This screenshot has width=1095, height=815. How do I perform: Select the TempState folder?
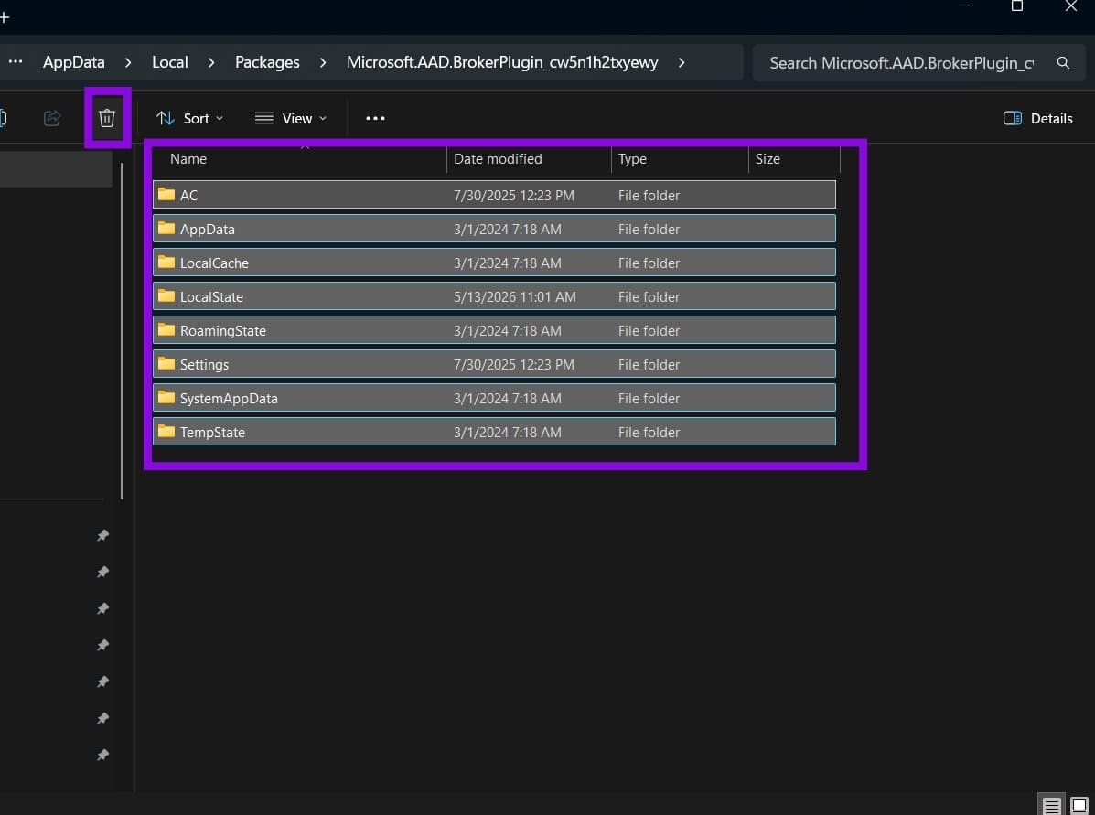coord(494,432)
